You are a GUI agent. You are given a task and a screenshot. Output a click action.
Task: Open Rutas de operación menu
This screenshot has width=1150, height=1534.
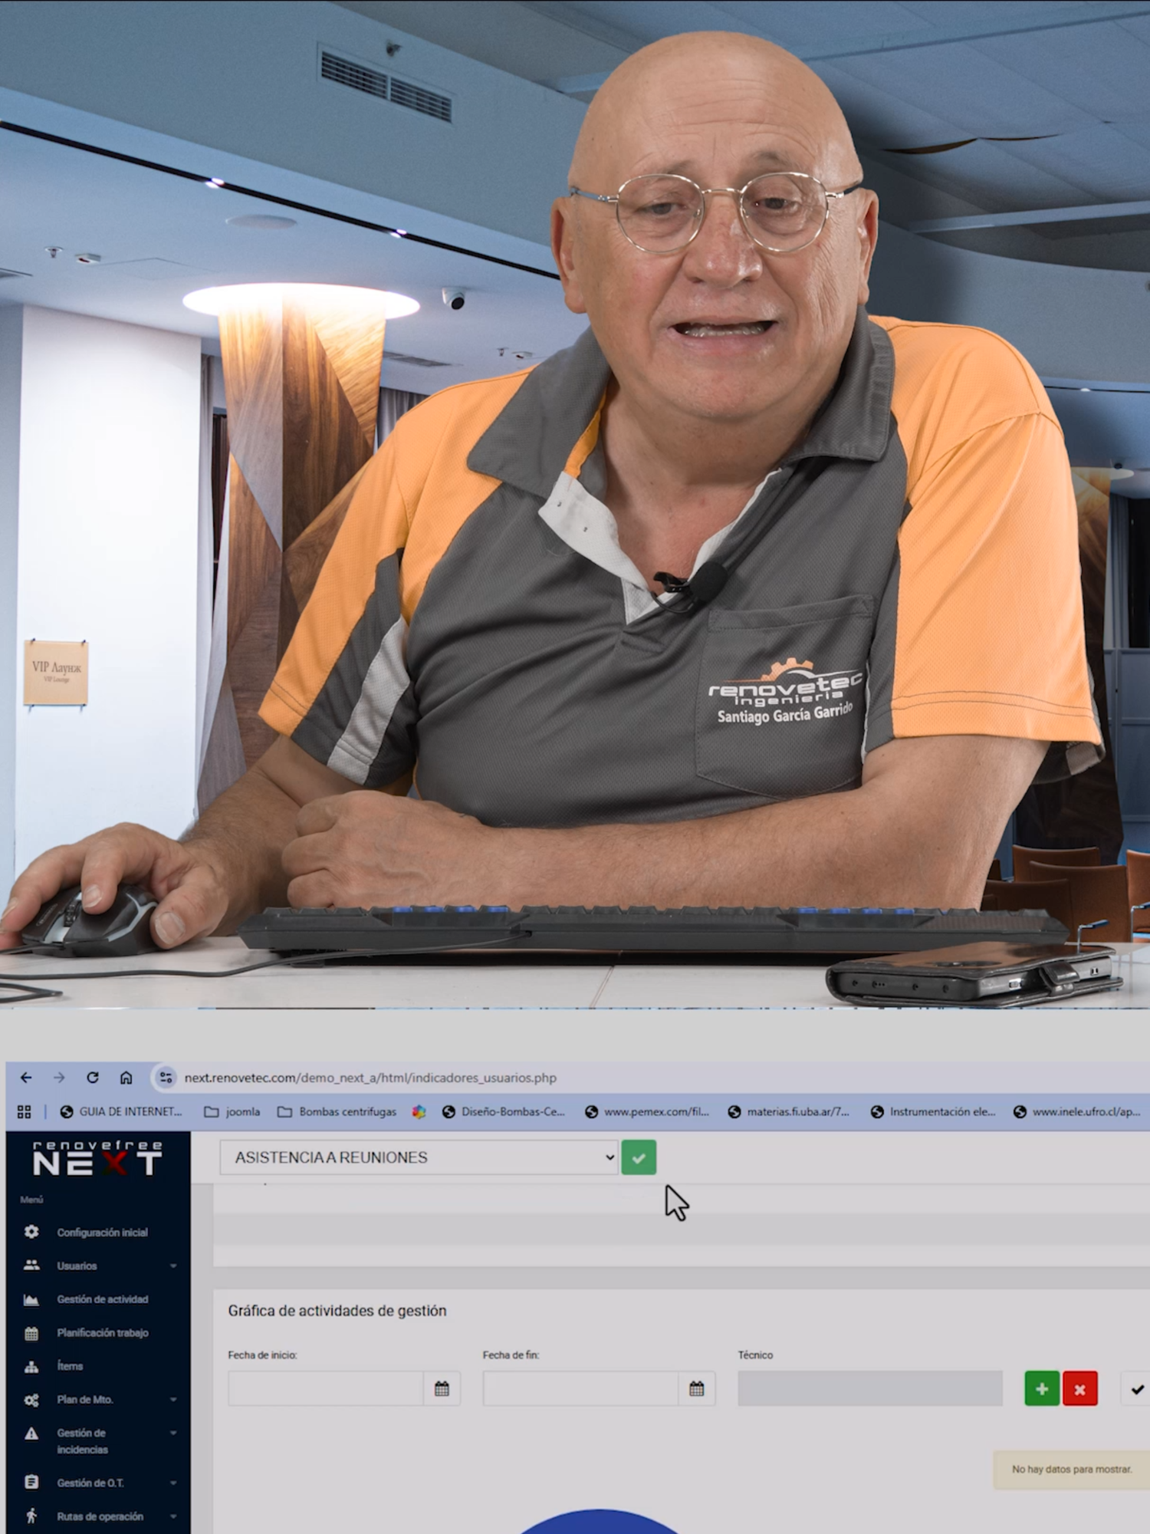click(100, 1516)
